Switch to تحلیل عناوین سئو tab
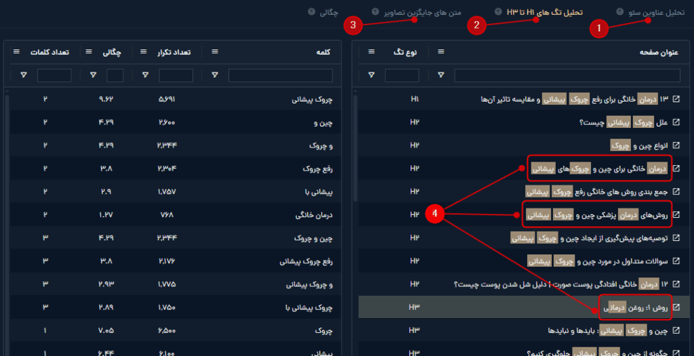694x356 pixels. point(655,12)
